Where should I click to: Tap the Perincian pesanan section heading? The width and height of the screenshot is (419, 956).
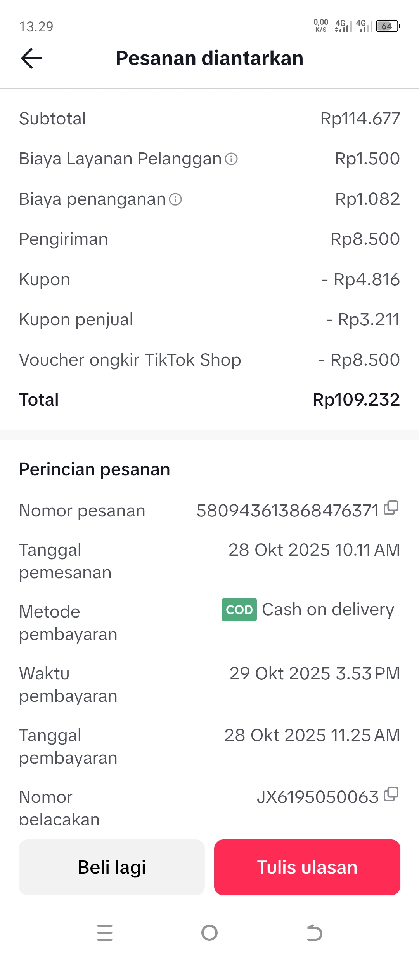tap(95, 469)
